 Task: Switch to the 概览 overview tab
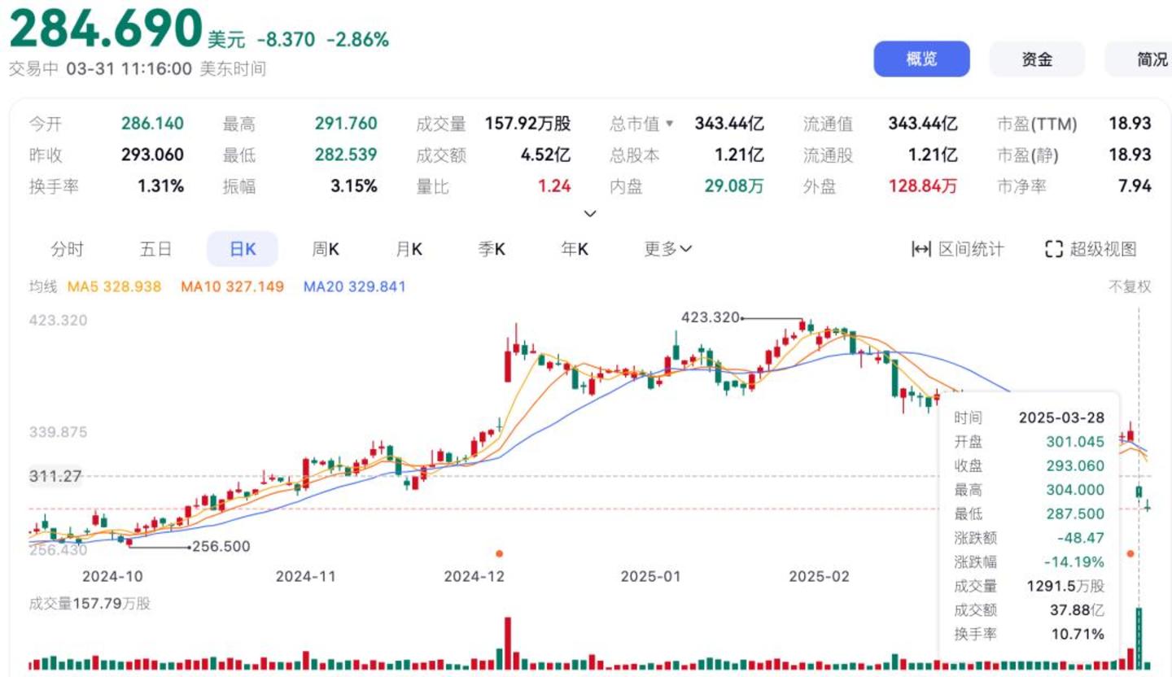click(921, 59)
